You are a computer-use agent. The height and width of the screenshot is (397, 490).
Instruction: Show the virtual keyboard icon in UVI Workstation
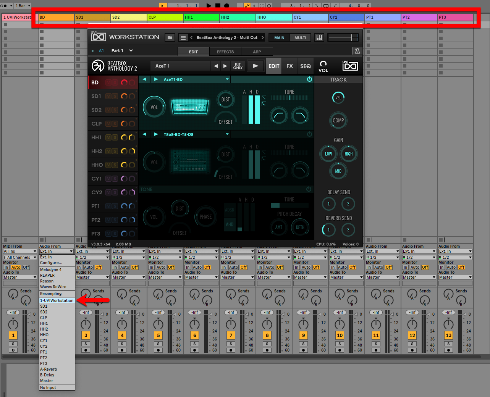[x=319, y=37]
